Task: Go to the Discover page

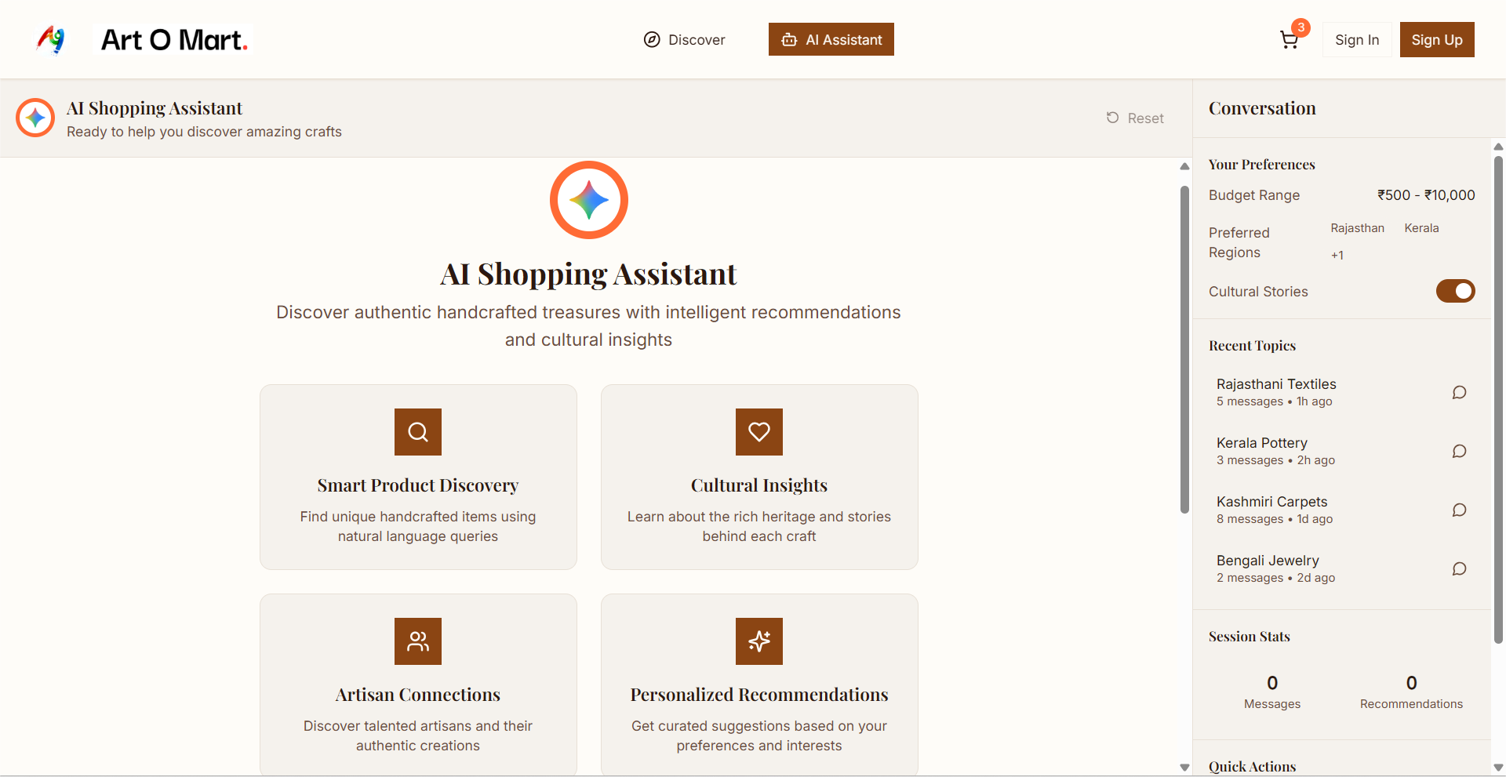Action: (684, 40)
